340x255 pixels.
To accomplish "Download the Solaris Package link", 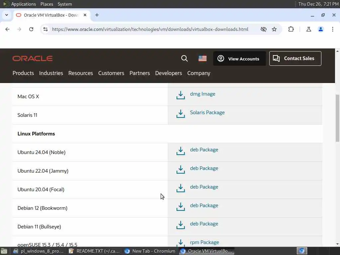I will click(207, 113).
